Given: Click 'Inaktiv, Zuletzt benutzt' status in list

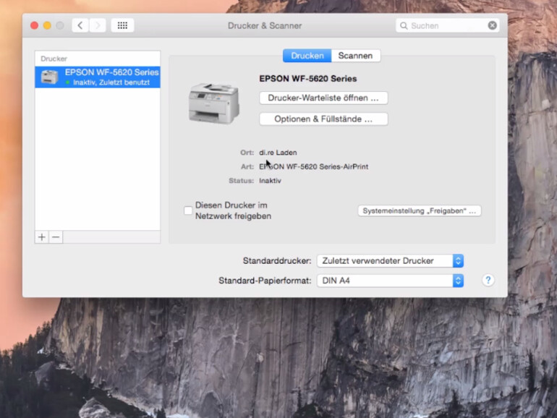Looking at the screenshot, I should click(x=111, y=82).
